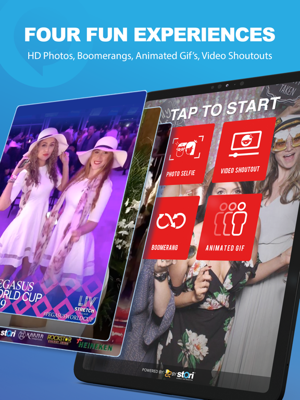Click the #PEGASUSWORLDCUP hashtag text
The image size is (300, 400).
68,316
